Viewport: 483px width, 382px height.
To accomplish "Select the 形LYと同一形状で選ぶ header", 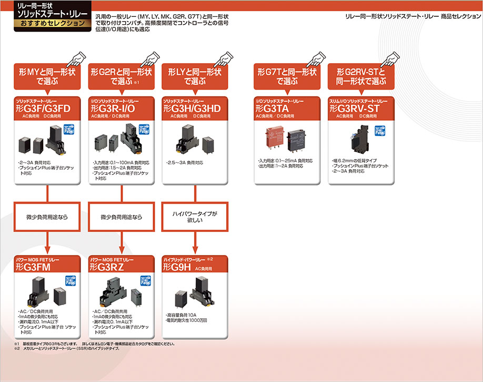I will [195, 76].
